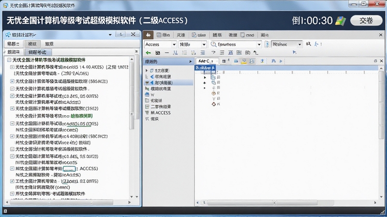Click the first item icon in the document tree

point(213,77)
